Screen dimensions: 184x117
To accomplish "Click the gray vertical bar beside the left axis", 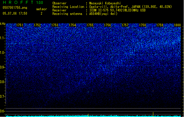I will pos(6,91).
